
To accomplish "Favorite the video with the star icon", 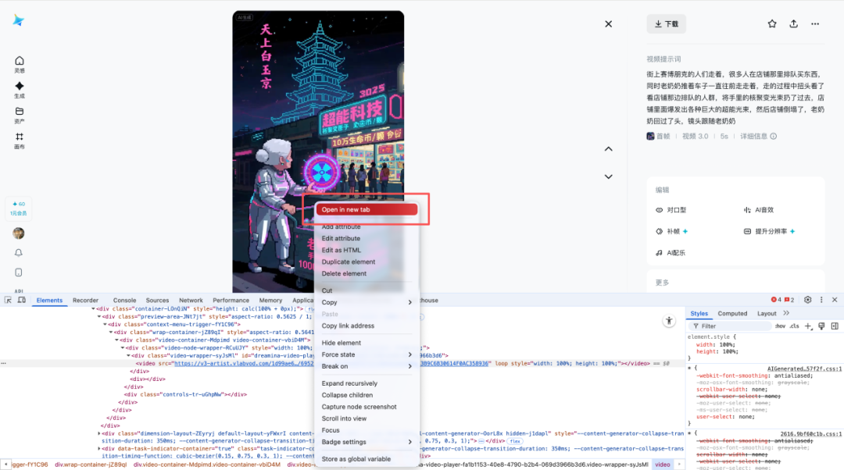I will tap(772, 23).
